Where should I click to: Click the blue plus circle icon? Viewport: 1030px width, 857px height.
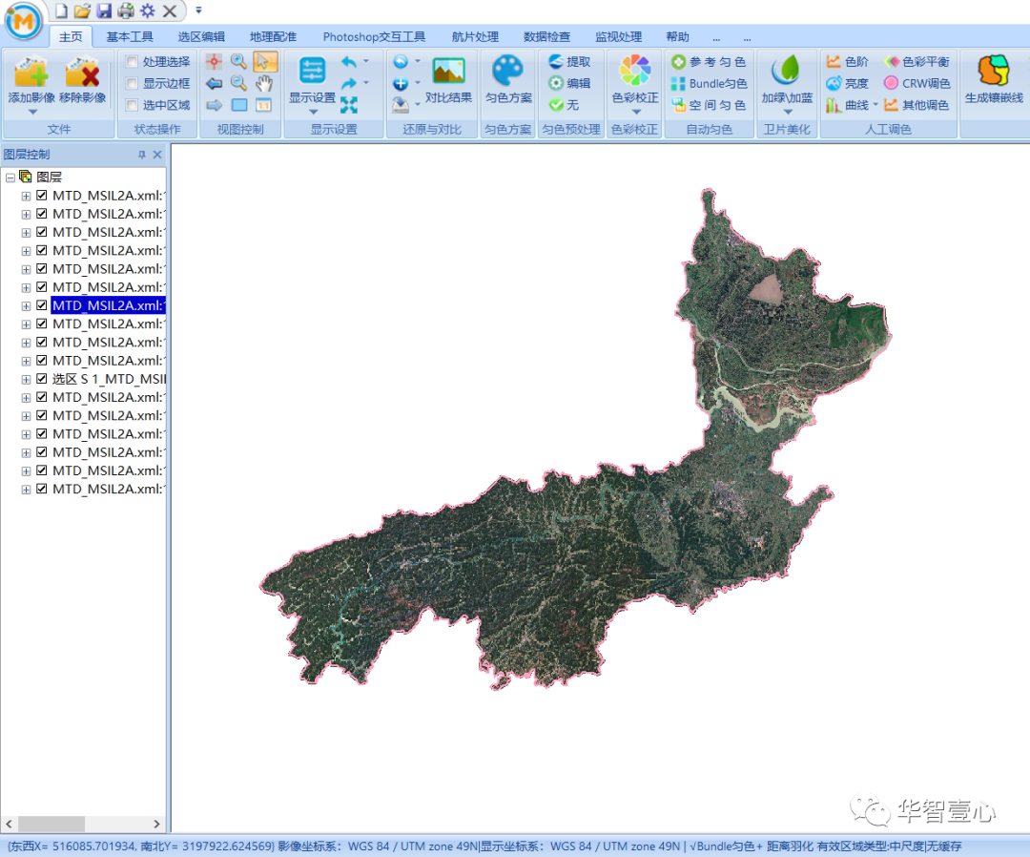(x=401, y=83)
